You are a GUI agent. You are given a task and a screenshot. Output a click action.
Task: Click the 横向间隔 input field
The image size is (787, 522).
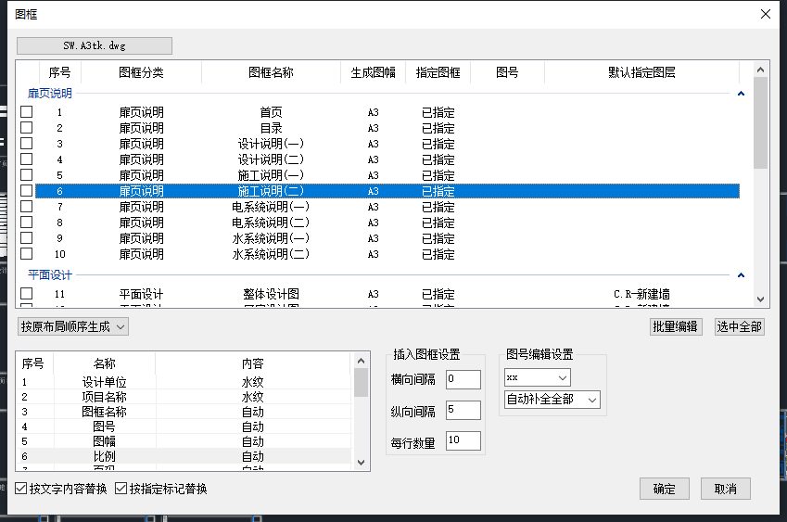point(463,379)
